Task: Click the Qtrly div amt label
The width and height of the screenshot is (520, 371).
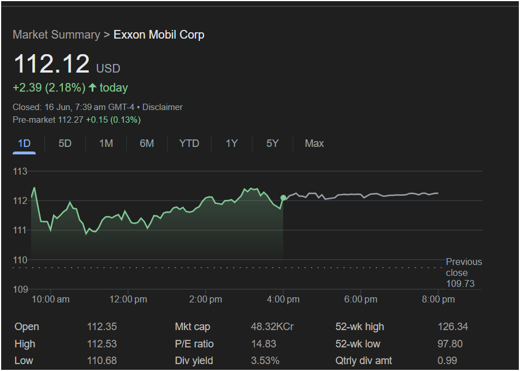Action: point(363,361)
